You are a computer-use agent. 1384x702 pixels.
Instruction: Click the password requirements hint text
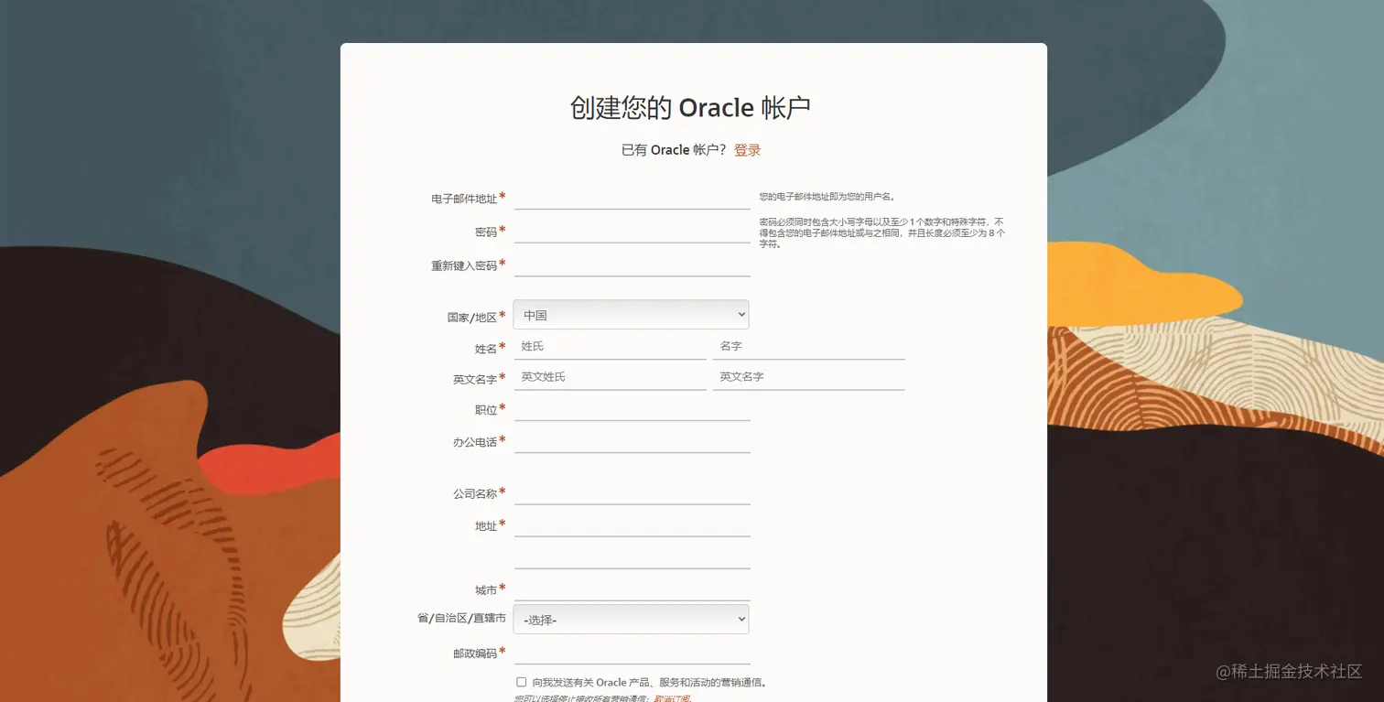881,233
